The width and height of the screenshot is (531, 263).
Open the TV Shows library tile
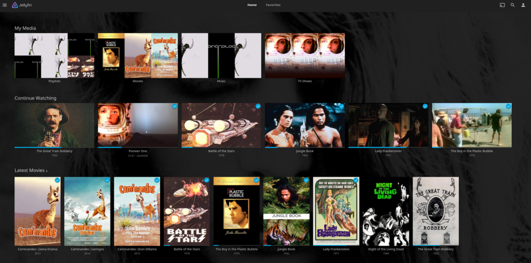pos(305,55)
